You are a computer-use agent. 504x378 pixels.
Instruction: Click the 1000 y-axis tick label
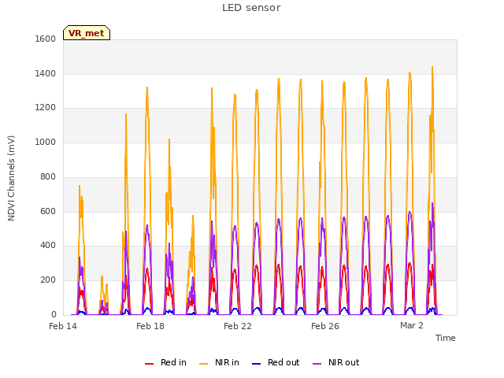point(46,142)
